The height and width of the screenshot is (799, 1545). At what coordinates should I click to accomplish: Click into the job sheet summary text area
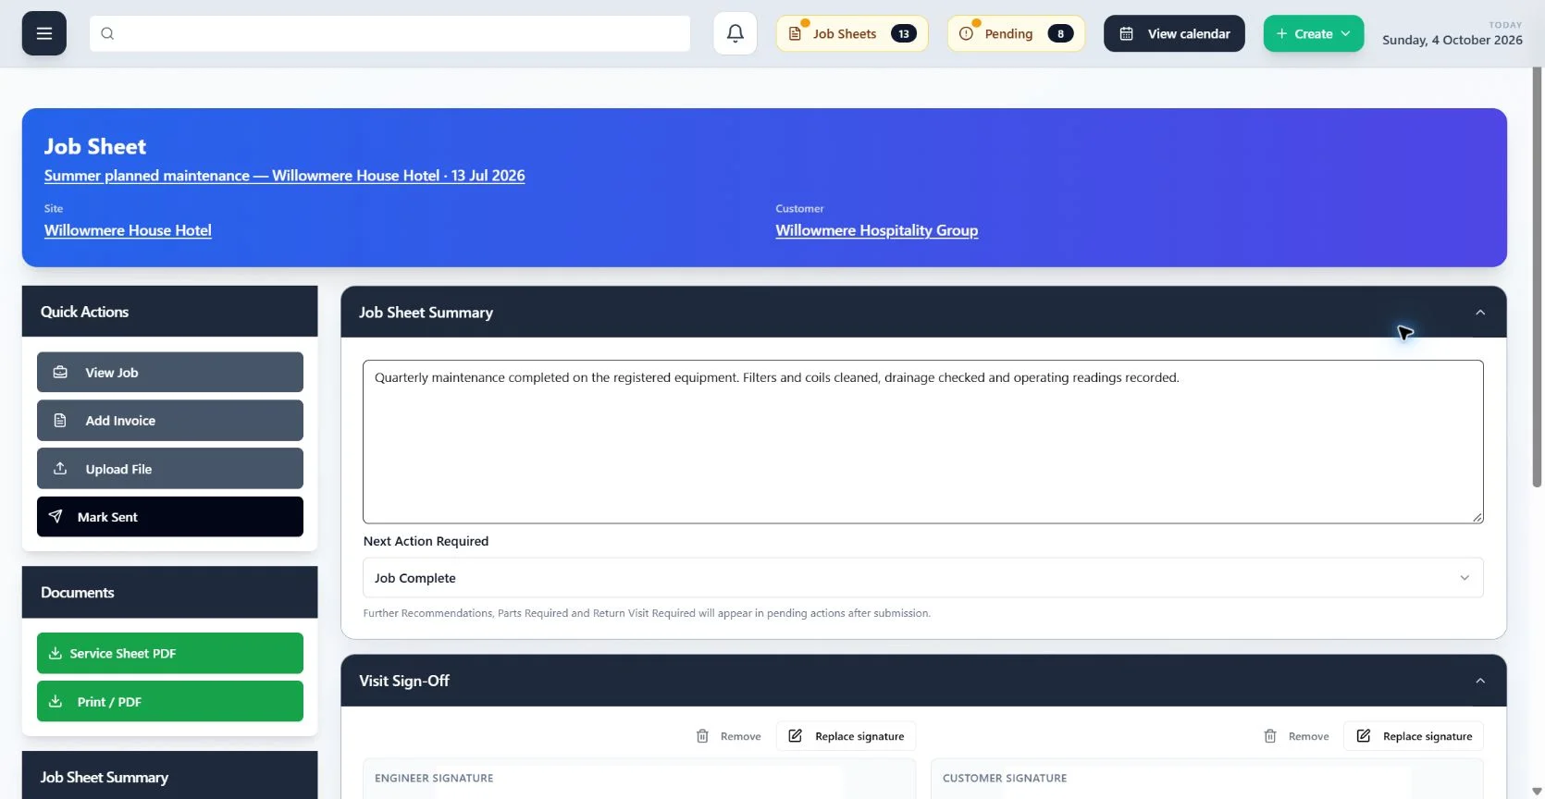point(923,442)
